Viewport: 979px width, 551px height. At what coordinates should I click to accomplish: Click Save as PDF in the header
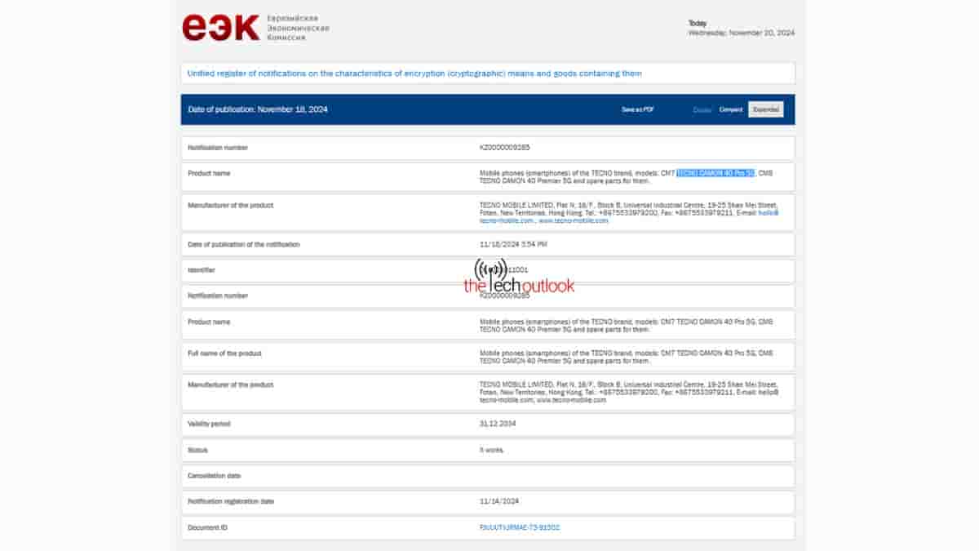(637, 109)
